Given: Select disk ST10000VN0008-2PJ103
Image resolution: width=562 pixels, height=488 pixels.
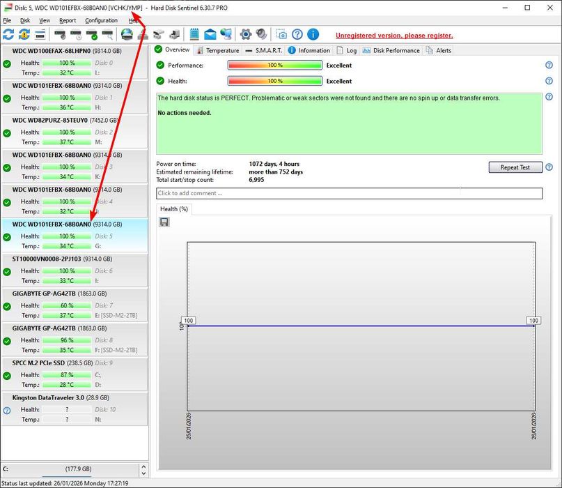Looking at the screenshot, I should pos(75,270).
